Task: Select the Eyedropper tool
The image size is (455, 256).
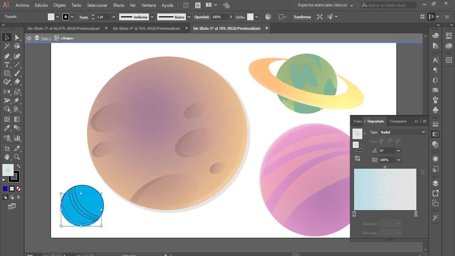Action: 7,128
